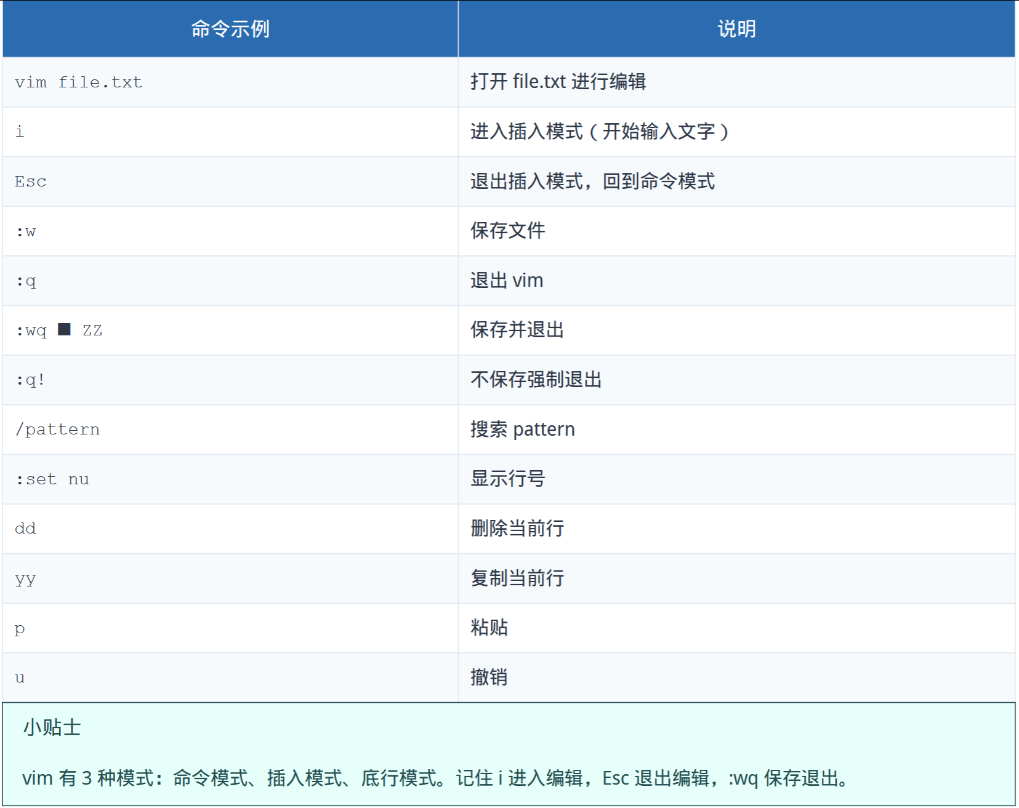Click the description '撤销'
The width and height of the screenshot is (1019, 808).
489,678
